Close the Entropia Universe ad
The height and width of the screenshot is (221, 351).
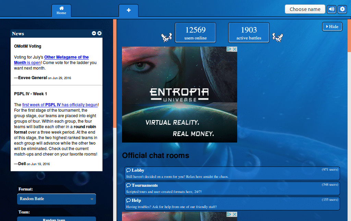click(234, 49)
